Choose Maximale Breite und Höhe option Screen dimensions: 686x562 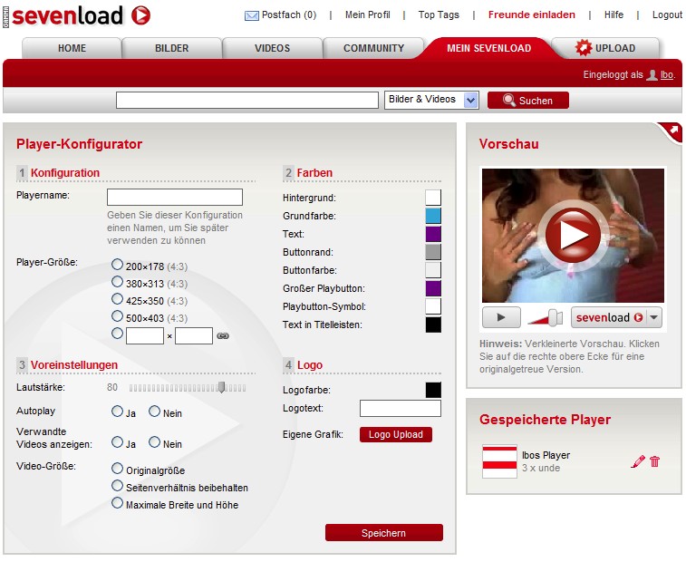(x=117, y=503)
